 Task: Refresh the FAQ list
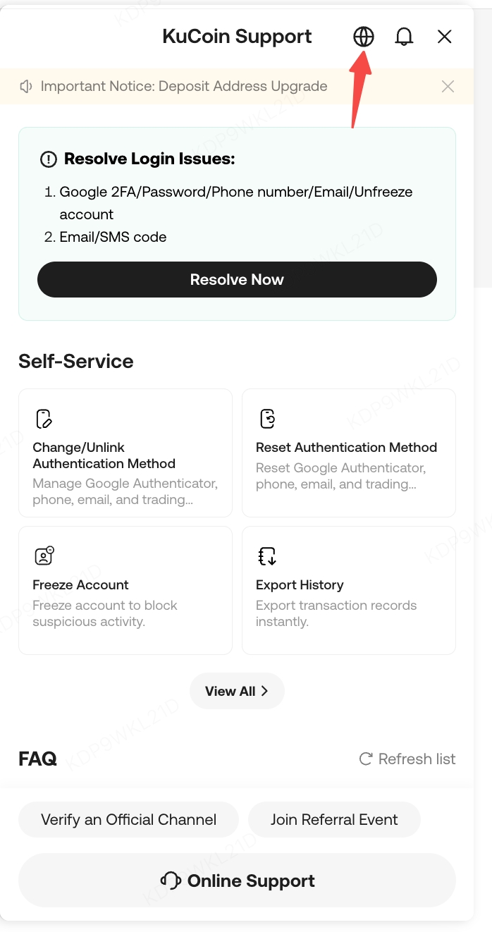point(407,759)
